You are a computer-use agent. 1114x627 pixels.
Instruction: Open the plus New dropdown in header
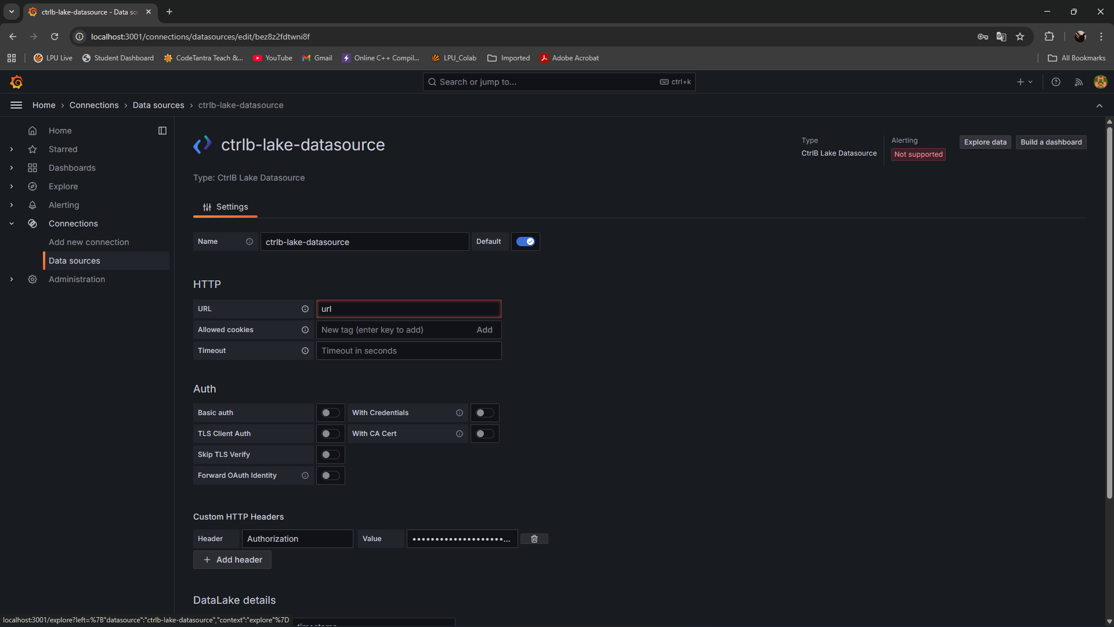tap(1025, 82)
